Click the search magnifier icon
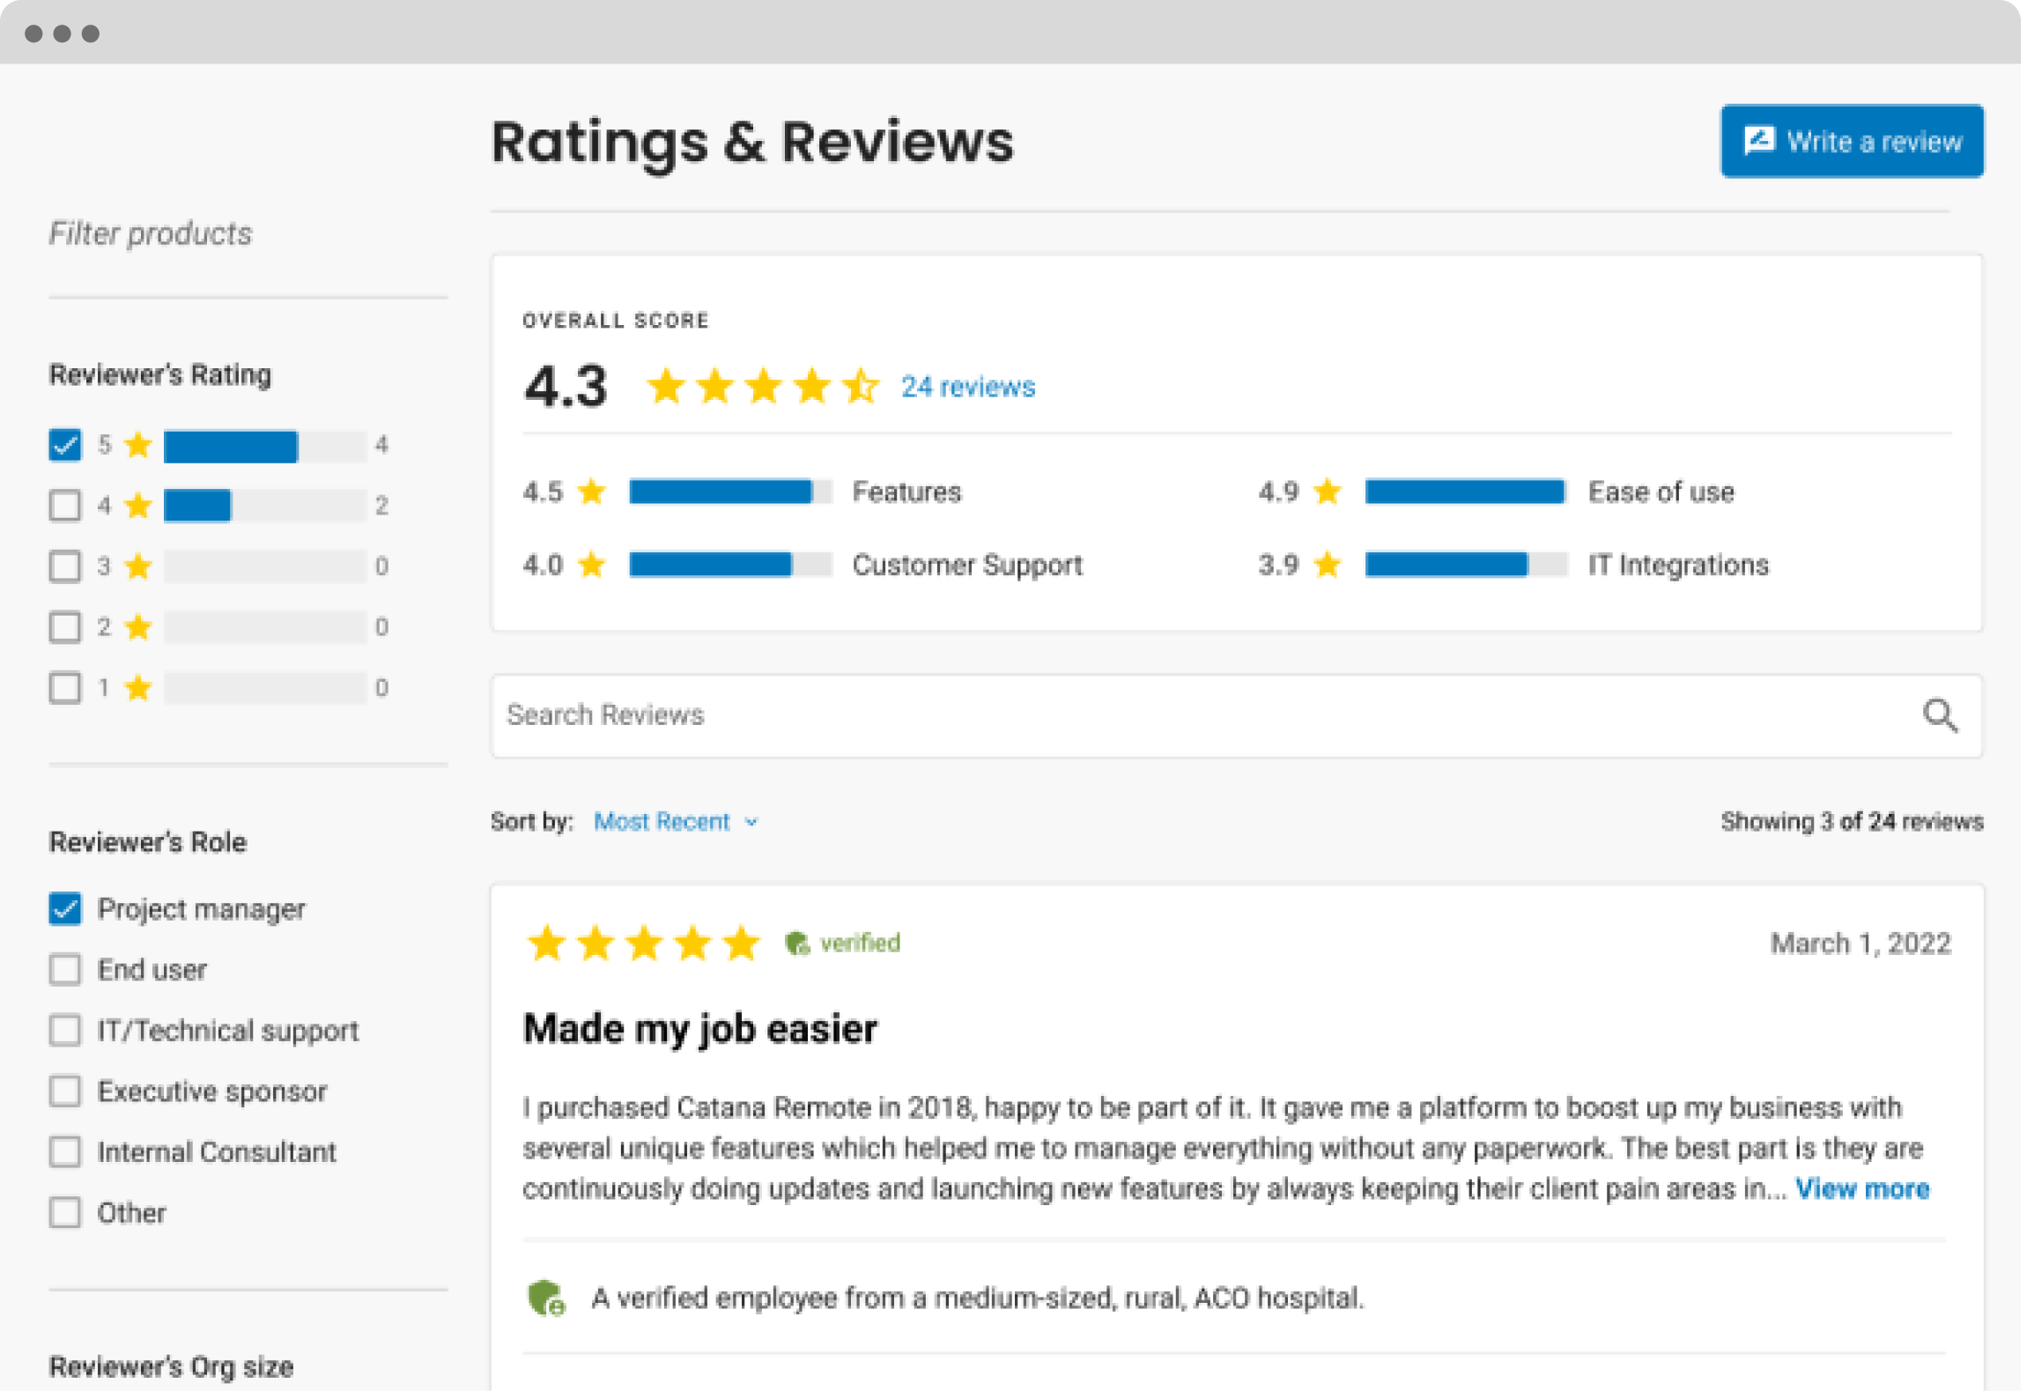The image size is (2027, 1391). point(1939,715)
